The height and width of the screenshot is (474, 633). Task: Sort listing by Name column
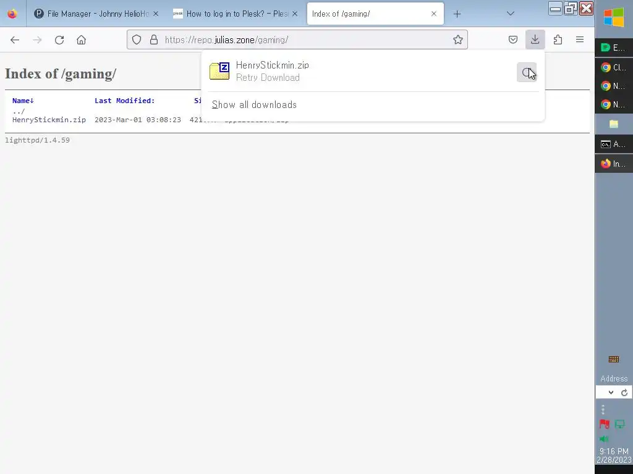click(23, 101)
